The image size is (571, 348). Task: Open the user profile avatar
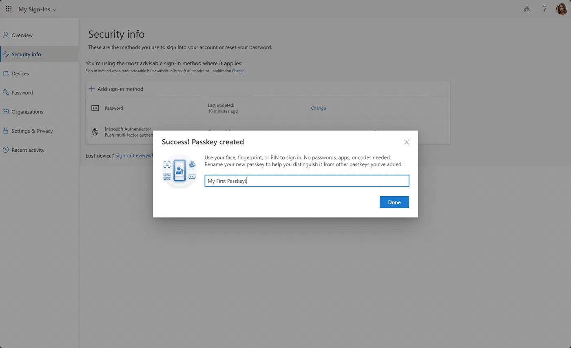[562, 9]
